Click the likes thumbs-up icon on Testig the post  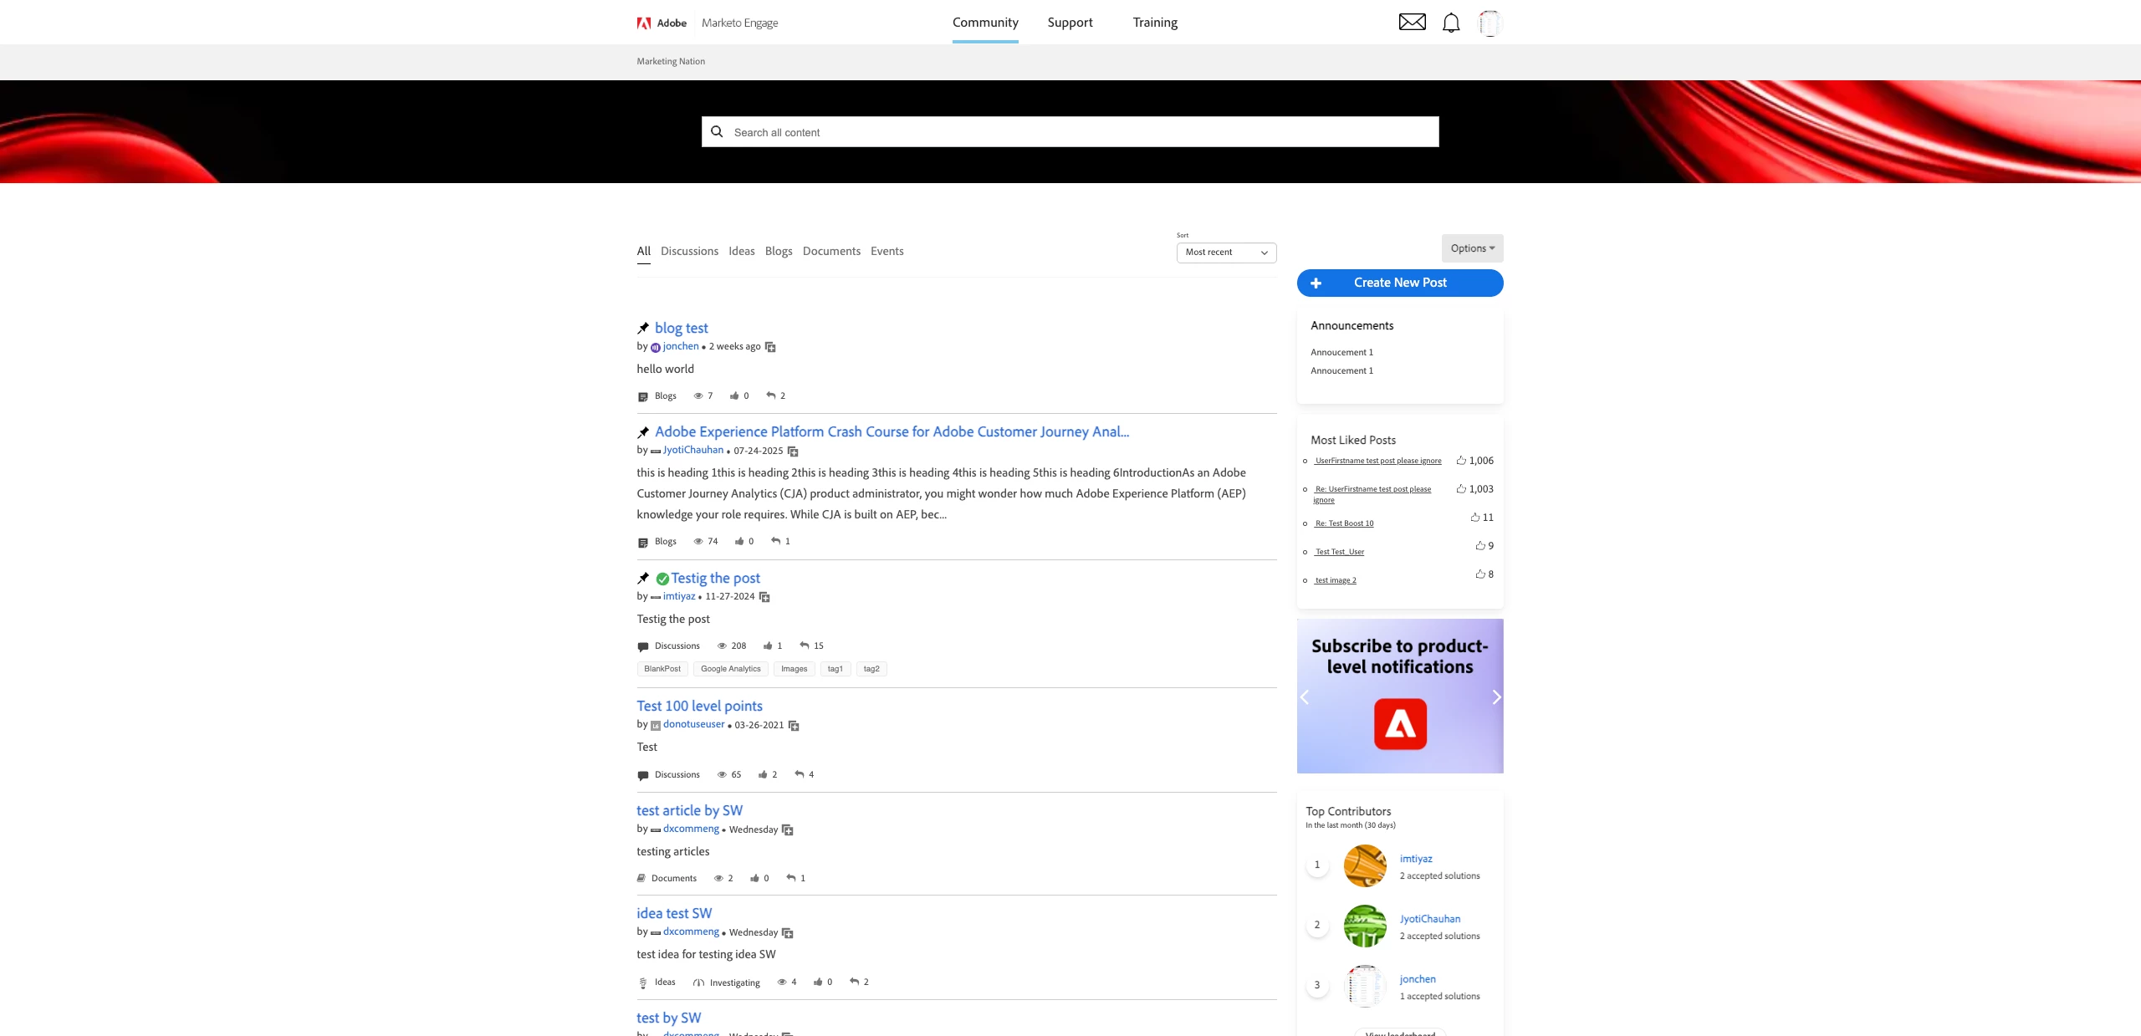coord(768,646)
